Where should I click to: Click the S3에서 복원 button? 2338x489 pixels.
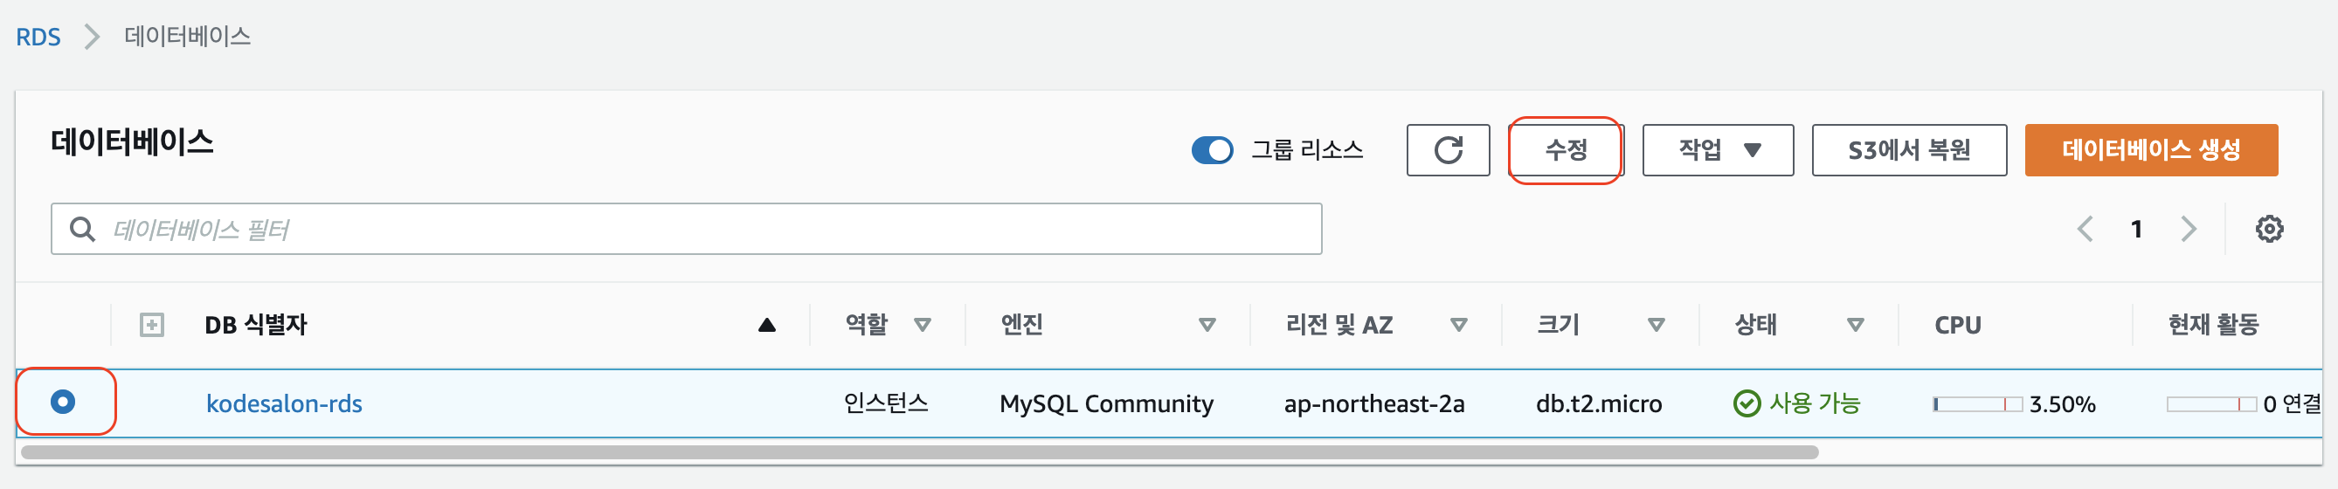pyautogui.click(x=1909, y=149)
